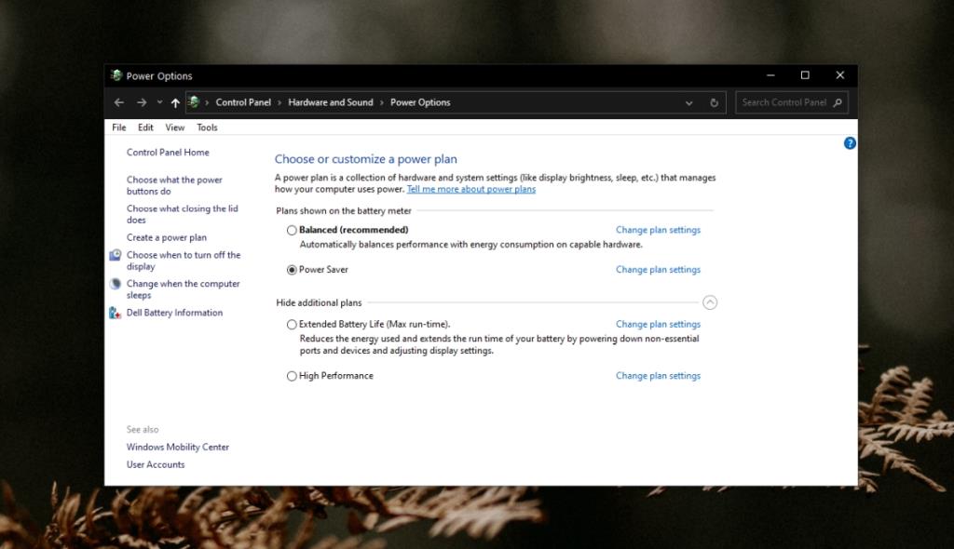The image size is (954, 549).
Task: Collapse the Hide additional plans section
Action: (710, 302)
